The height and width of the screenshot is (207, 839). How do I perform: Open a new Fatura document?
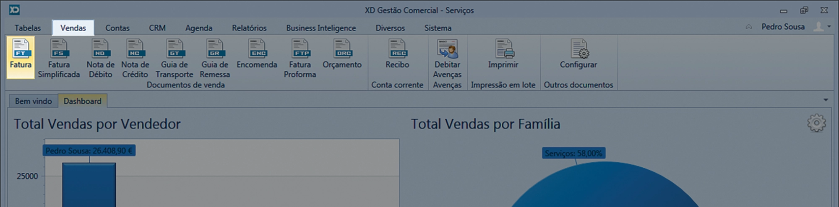[21, 56]
